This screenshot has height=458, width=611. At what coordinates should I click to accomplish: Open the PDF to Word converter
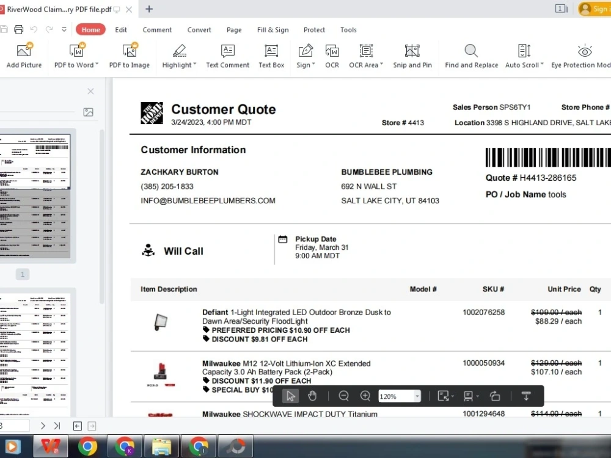pos(76,56)
